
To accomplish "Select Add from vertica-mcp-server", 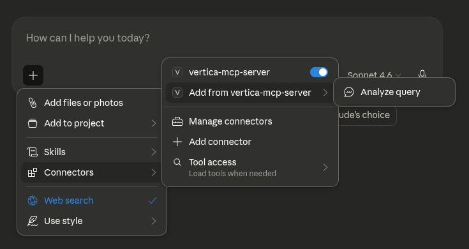I will [250, 93].
